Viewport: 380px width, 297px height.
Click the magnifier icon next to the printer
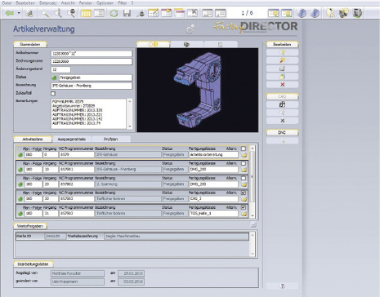click(45, 13)
